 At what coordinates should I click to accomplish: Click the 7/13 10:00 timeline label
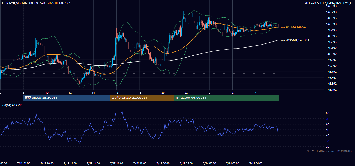[47, 163]
